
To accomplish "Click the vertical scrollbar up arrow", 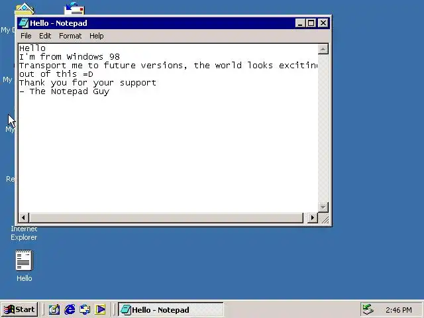I will (x=323, y=49).
